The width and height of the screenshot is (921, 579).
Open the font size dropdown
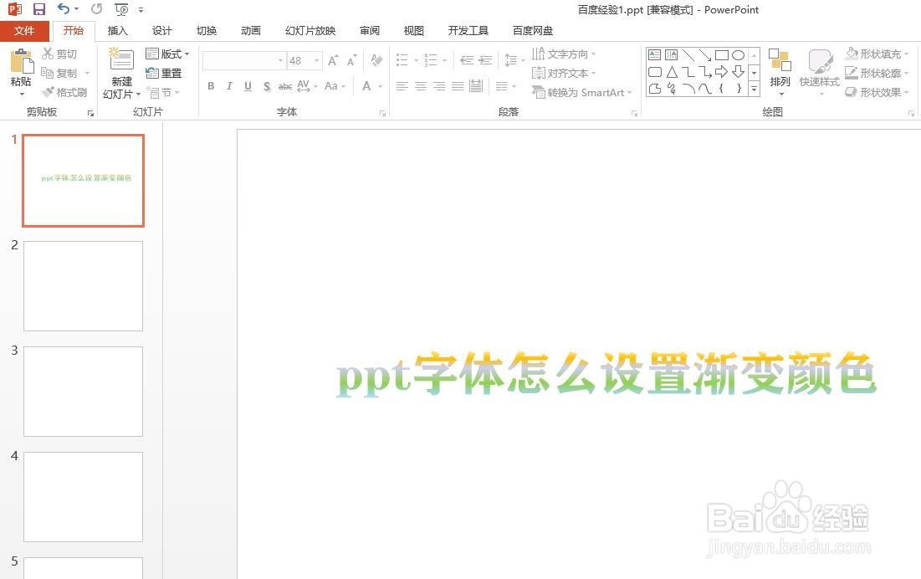pos(316,60)
